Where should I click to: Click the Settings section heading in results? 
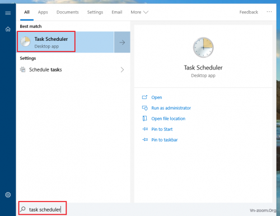(x=28, y=58)
